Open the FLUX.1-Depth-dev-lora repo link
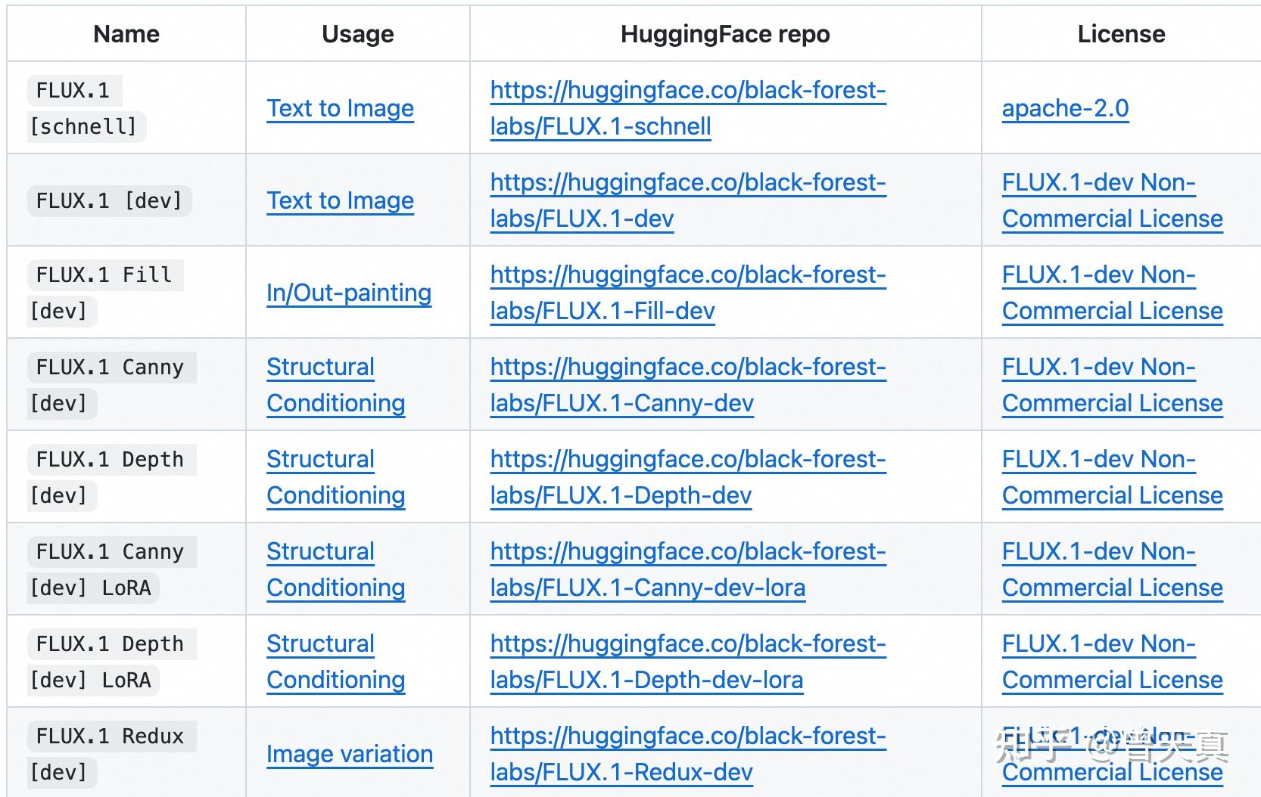Image resolution: width=1261 pixels, height=797 pixels. coord(687,644)
